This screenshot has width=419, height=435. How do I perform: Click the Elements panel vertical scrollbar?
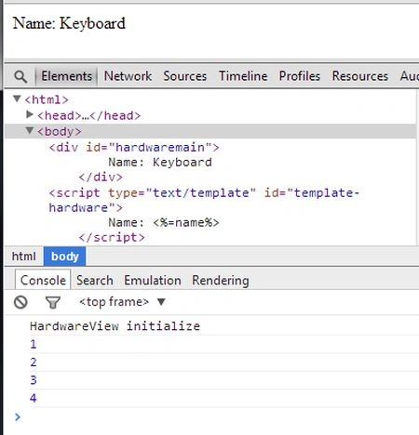click(417, 167)
